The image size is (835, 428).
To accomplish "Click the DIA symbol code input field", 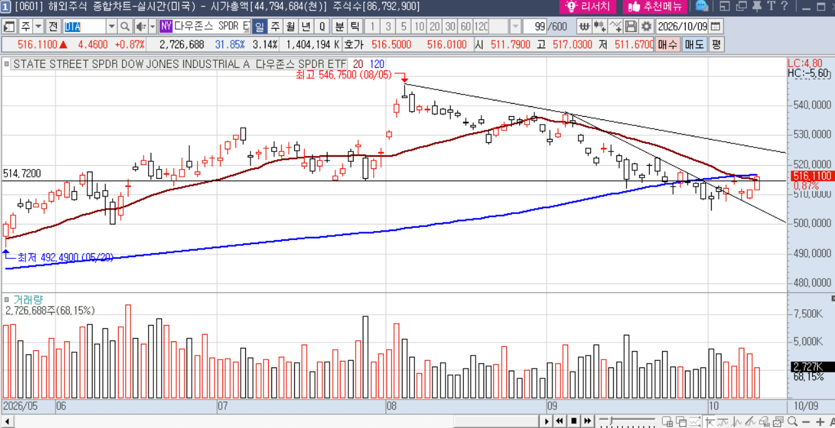I will point(83,27).
